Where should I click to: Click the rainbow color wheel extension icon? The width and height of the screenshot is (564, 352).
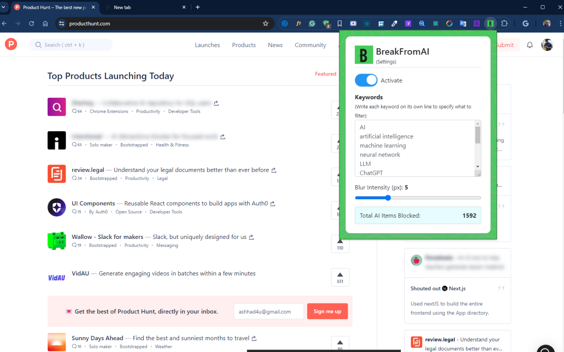[449, 24]
